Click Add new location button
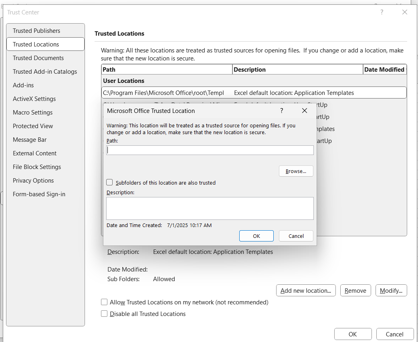 click(x=306, y=290)
